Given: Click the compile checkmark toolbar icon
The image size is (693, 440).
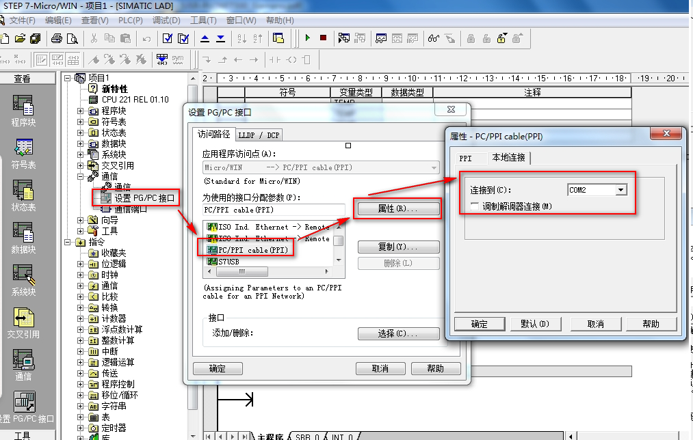Looking at the screenshot, I should (168, 39).
